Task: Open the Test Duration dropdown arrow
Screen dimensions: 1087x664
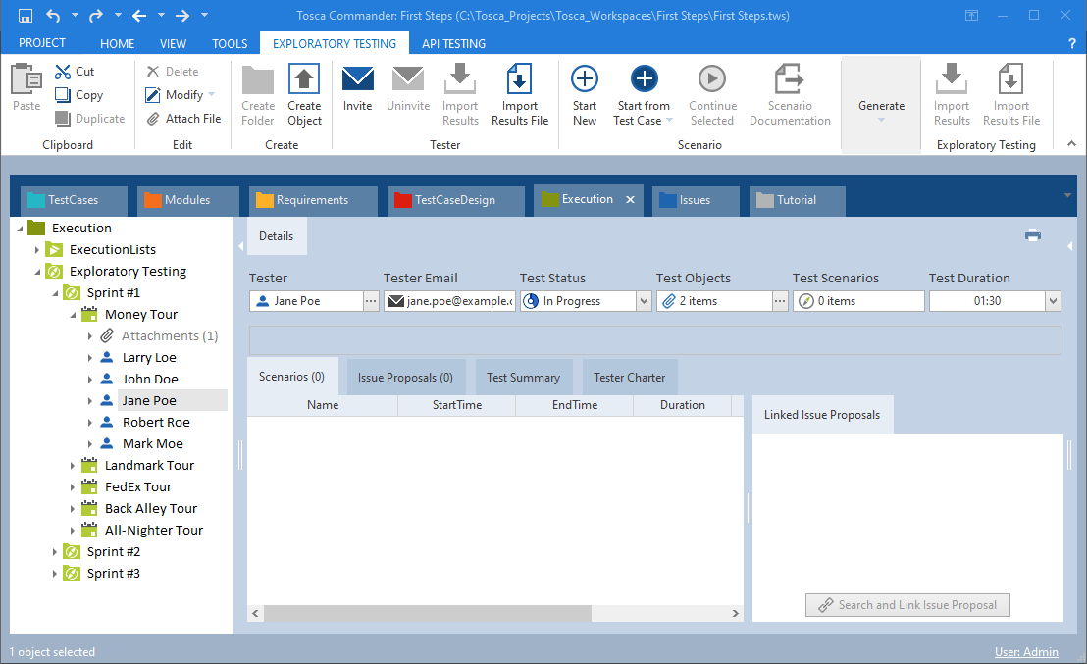Action: 1053,301
